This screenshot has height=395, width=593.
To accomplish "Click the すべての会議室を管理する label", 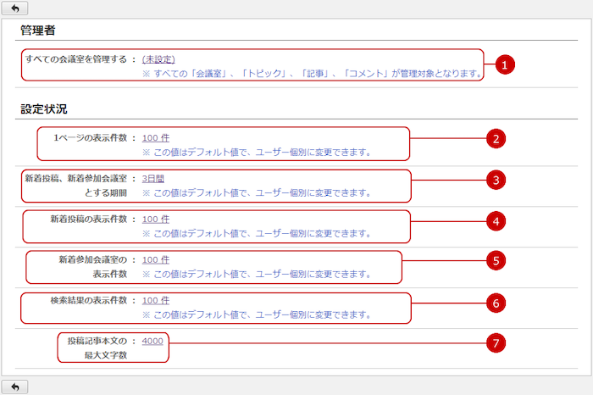I will tap(75, 59).
